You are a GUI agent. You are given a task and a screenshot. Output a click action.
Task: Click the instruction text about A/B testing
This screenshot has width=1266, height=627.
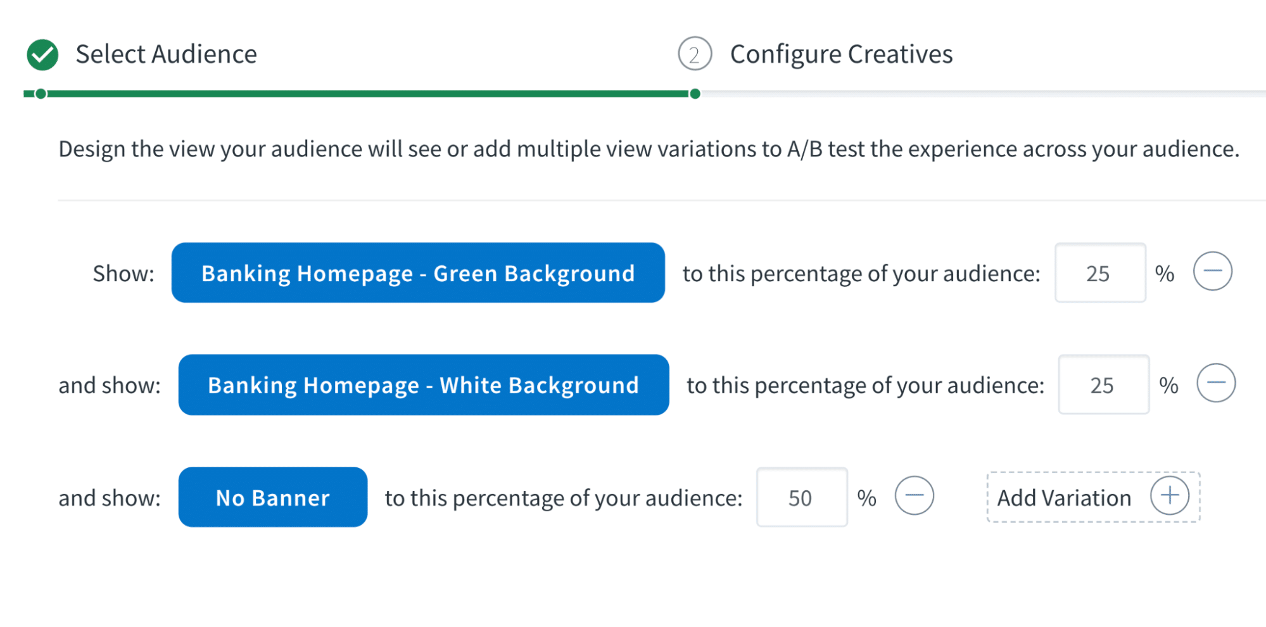point(646,149)
